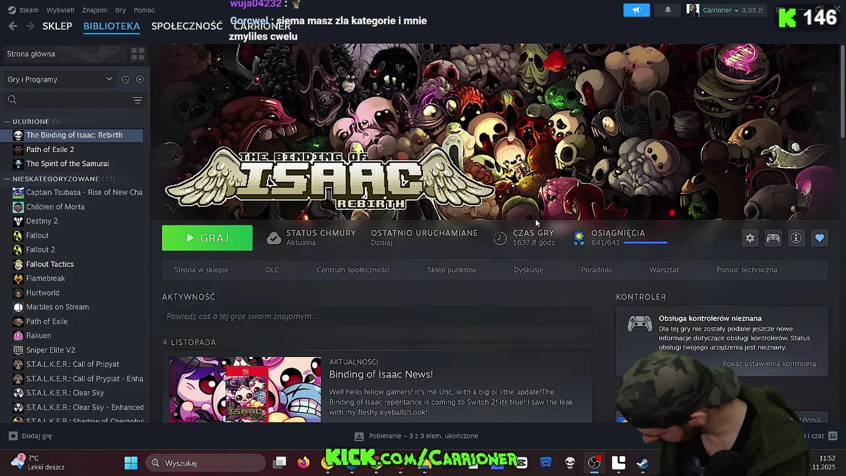Open recent activity clock filter icon

[x=126, y=79]
